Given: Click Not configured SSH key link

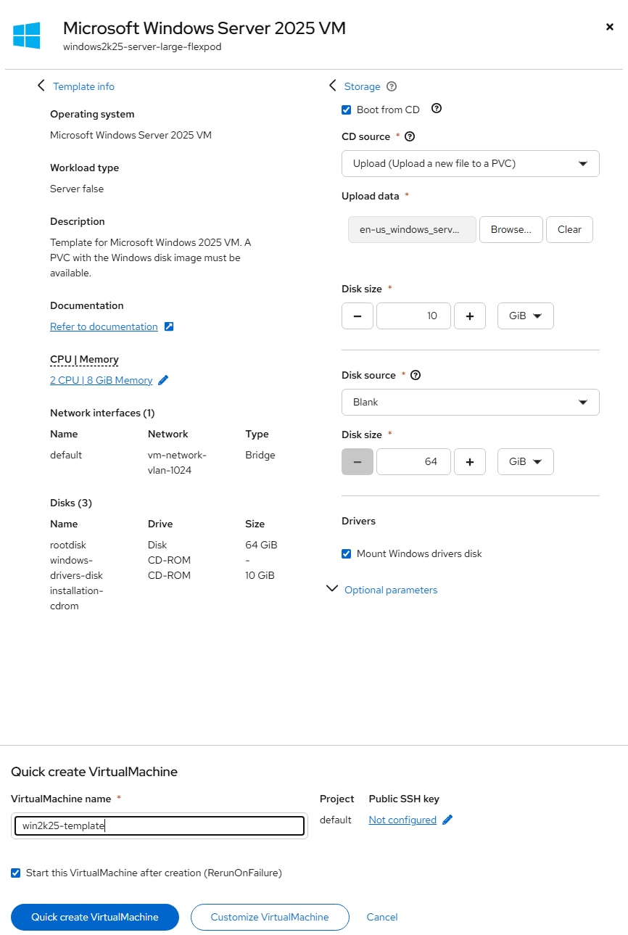Looking at the screenshot, I should click(402, 820).
